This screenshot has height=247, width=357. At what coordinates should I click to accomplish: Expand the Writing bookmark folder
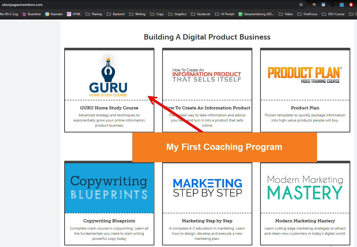pos(137,14)
